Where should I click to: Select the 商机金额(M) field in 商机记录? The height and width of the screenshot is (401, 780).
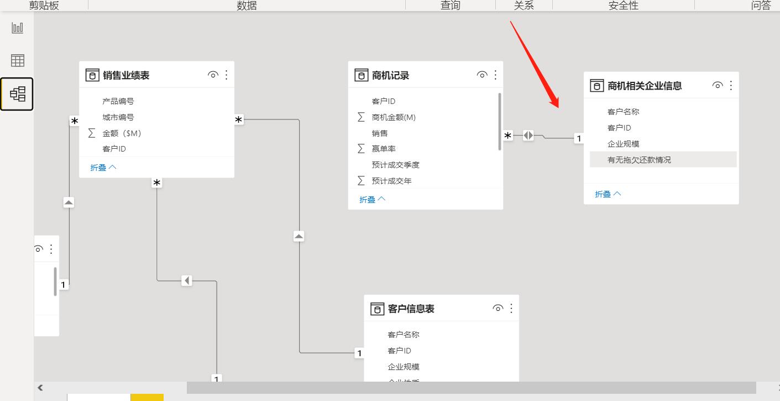click(394, 117)
